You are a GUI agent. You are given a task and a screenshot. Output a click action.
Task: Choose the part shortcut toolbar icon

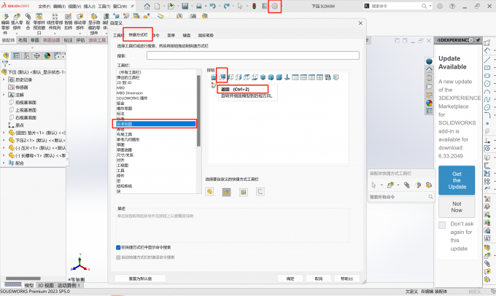209,192
